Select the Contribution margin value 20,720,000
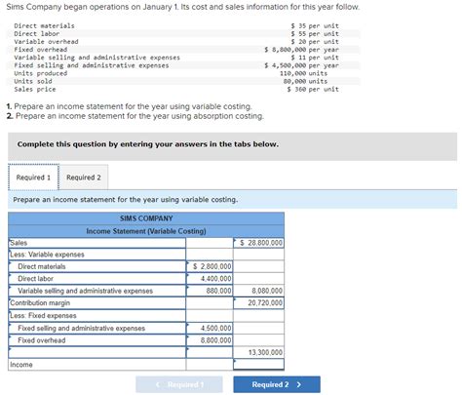Image resolution: width=462 pixels, height=395 pixels. (258, 303)
